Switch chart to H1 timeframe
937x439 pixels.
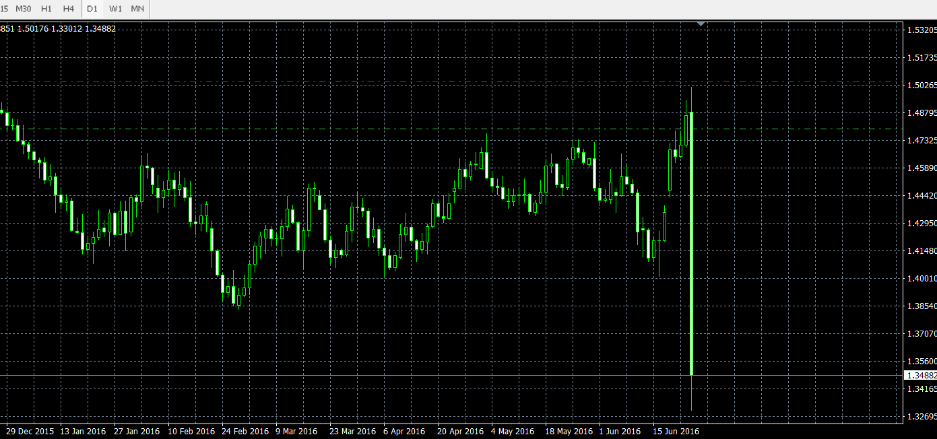46,9
